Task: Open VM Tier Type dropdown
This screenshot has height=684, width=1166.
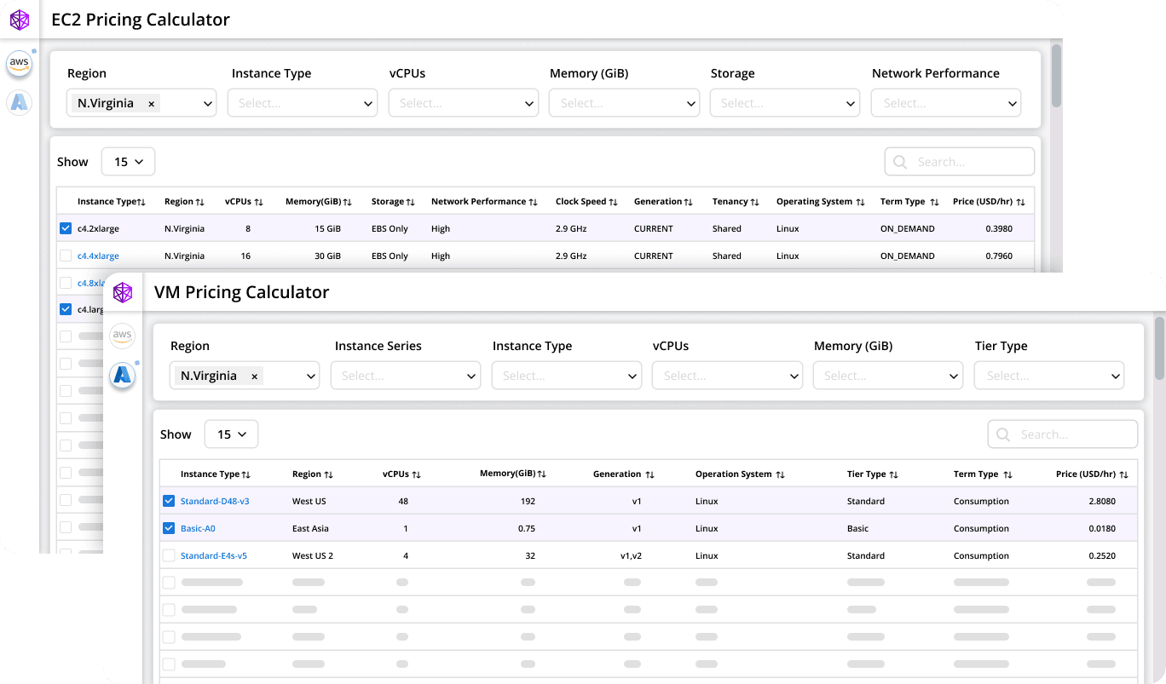Action: (1049, 376)
